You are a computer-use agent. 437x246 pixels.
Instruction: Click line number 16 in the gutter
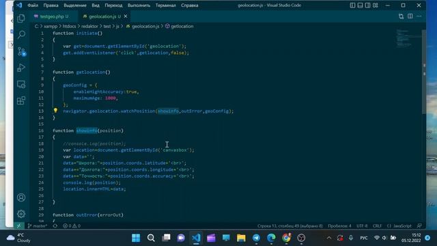click(x=41, y=131)
